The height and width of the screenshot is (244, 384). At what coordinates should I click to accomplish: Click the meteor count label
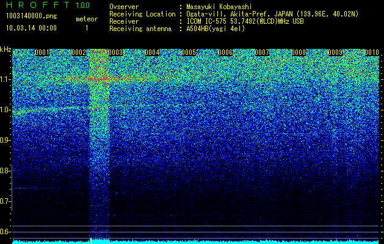[87, 19]
